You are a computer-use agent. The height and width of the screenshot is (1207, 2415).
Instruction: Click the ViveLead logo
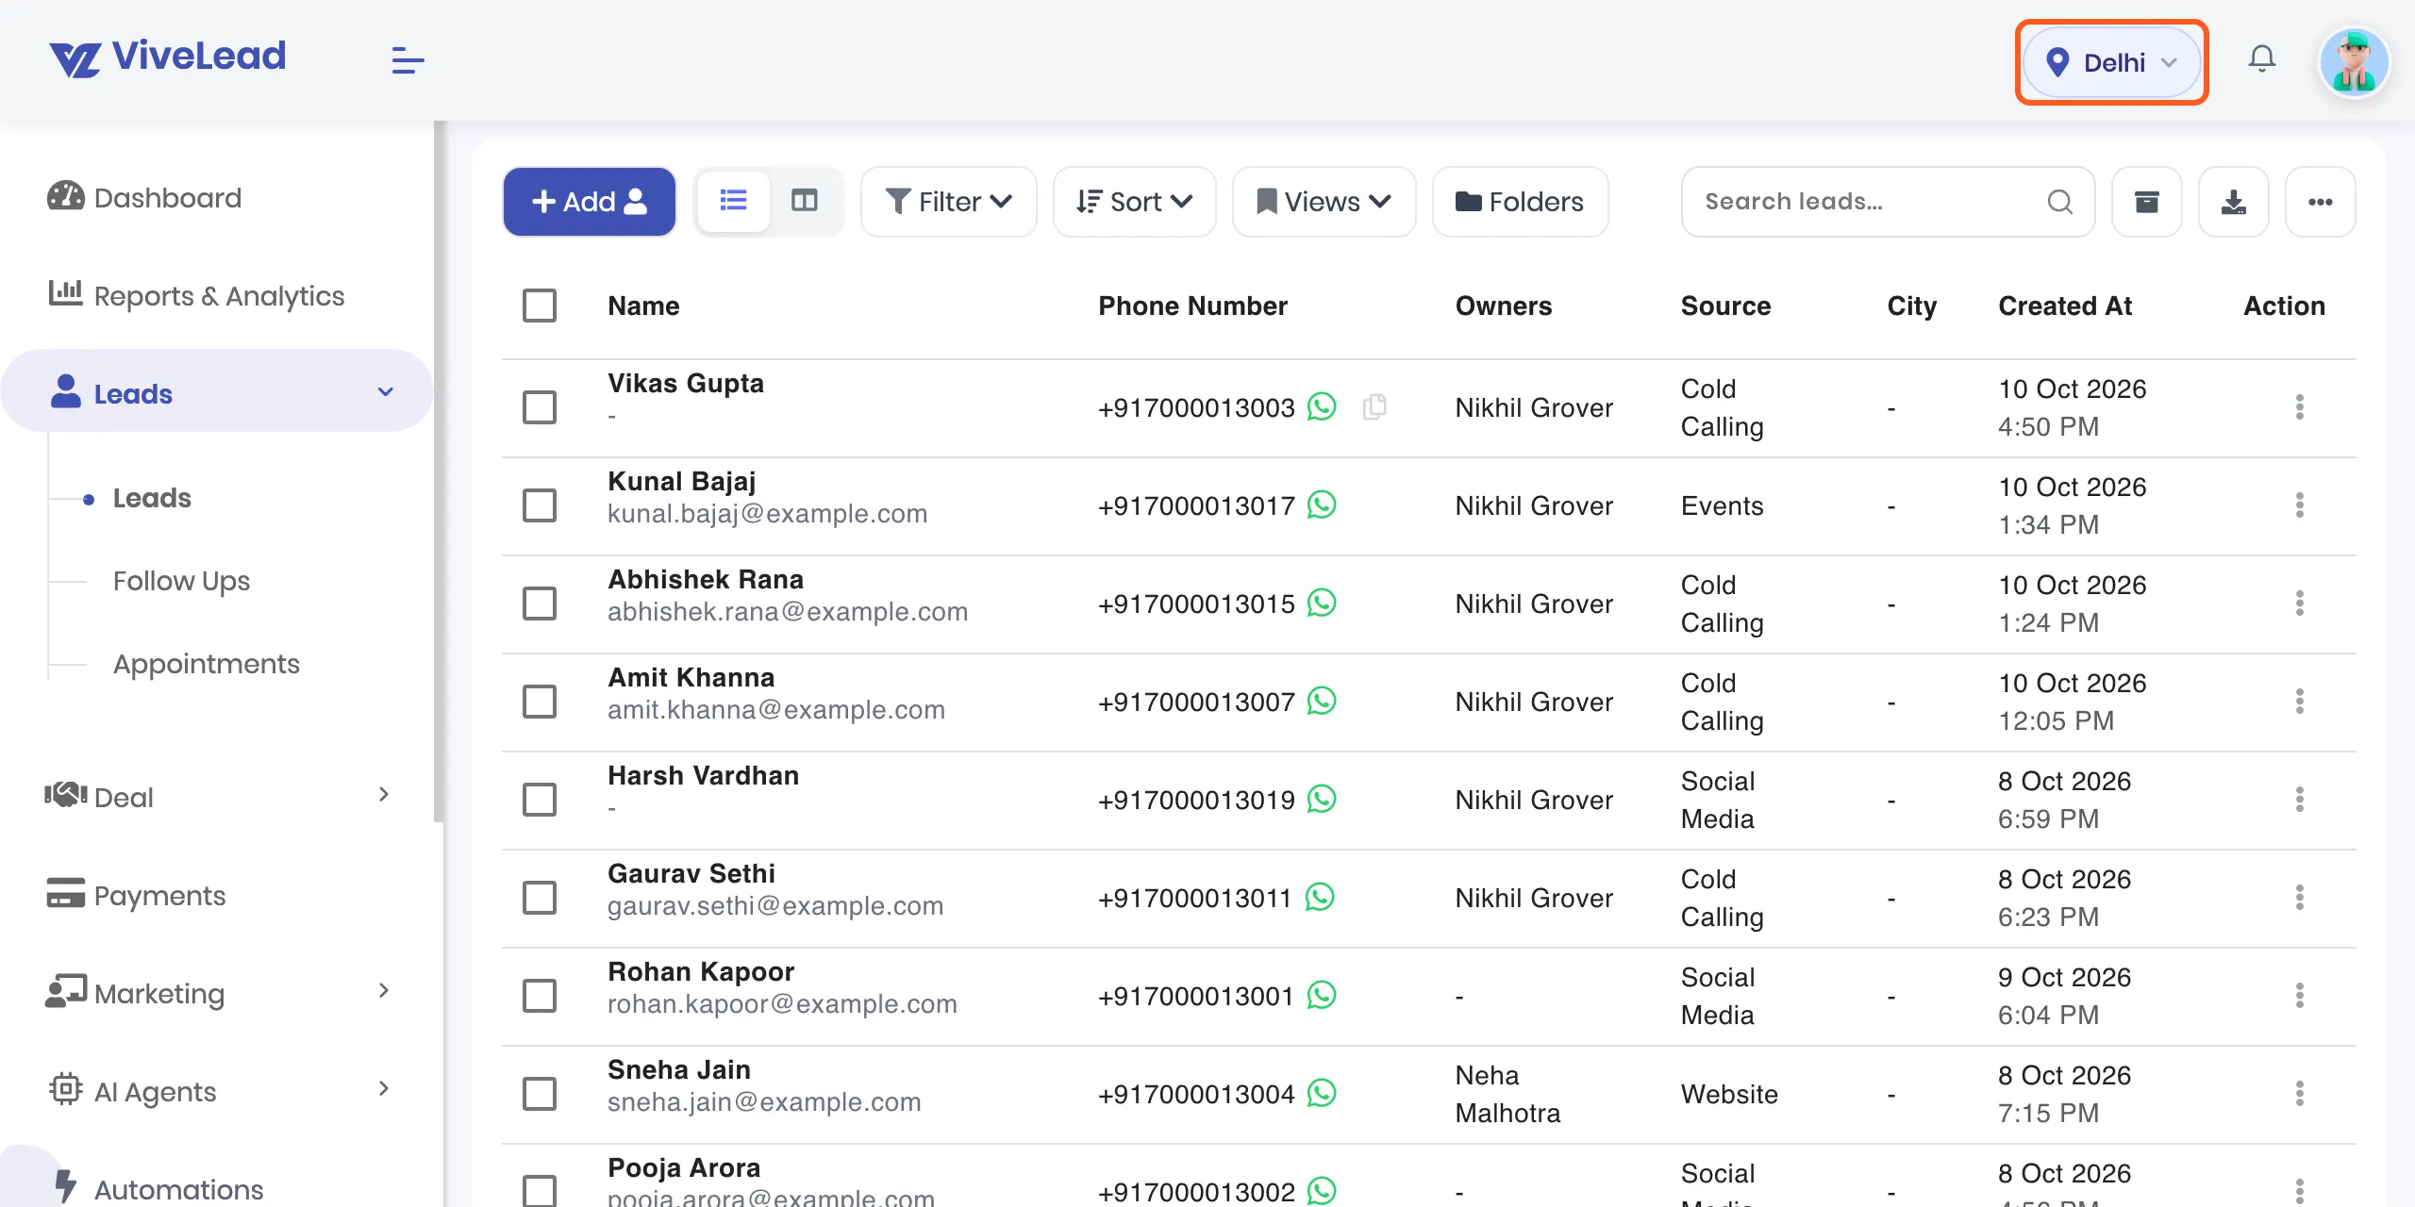(168, 58)
